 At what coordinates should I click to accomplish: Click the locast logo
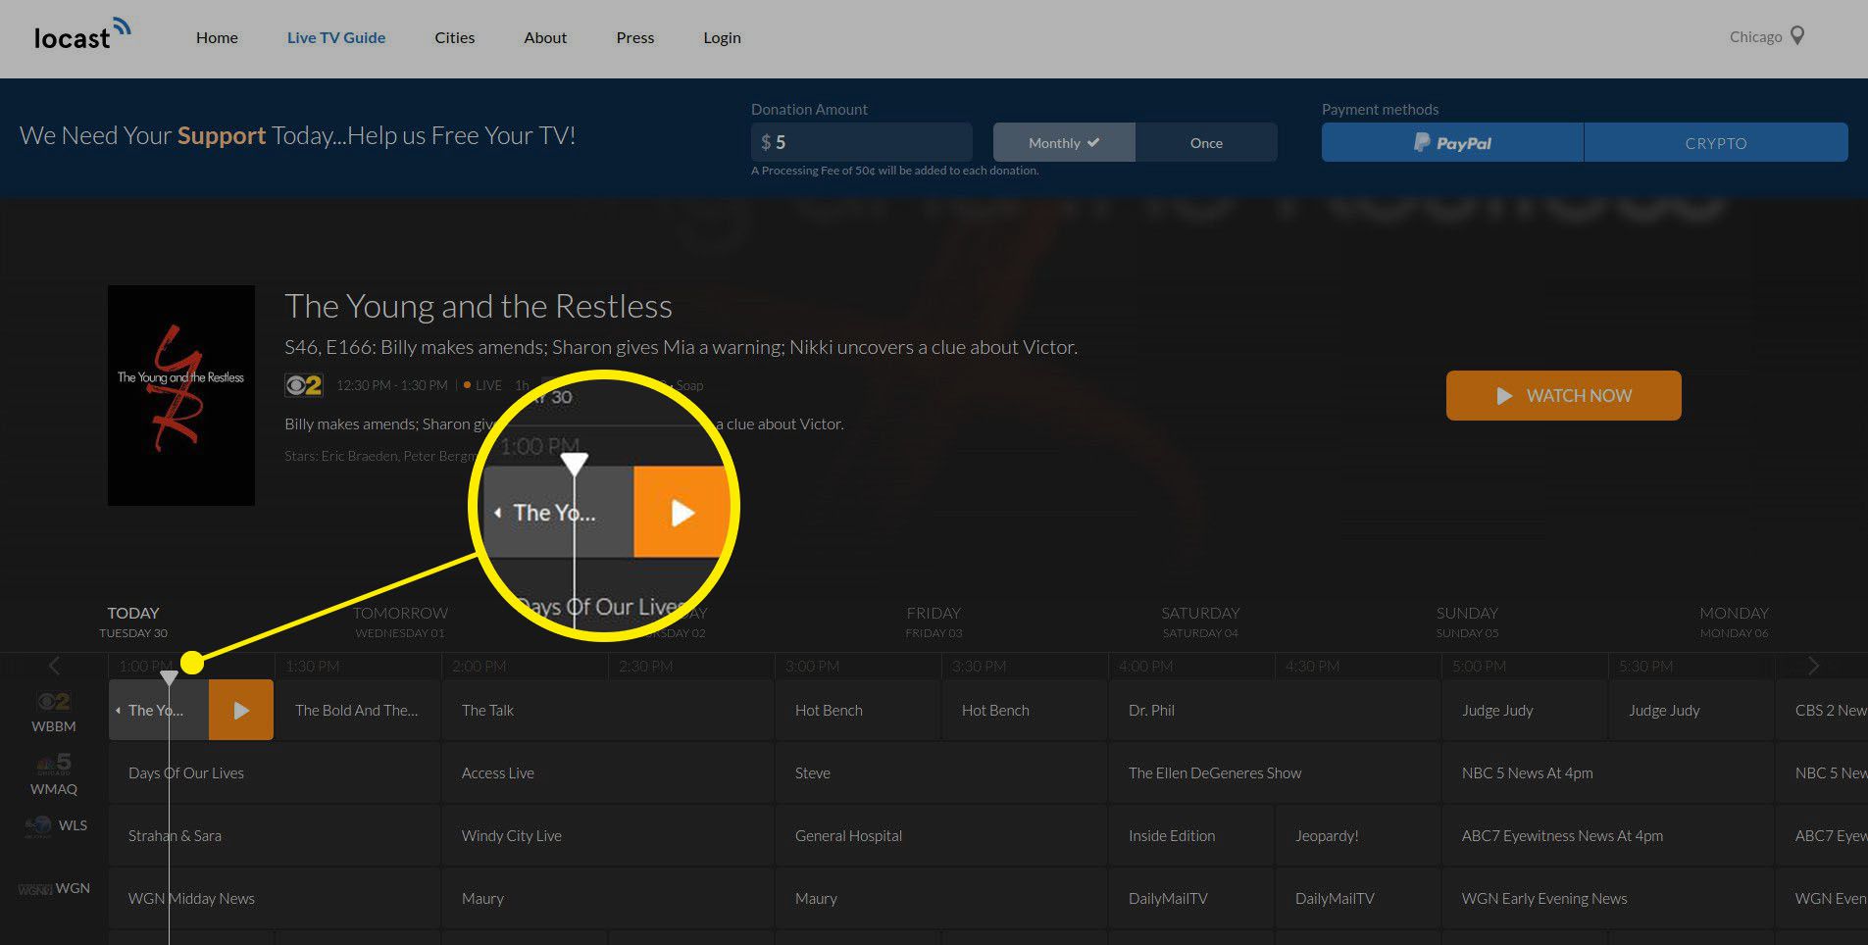pos(82,35)
